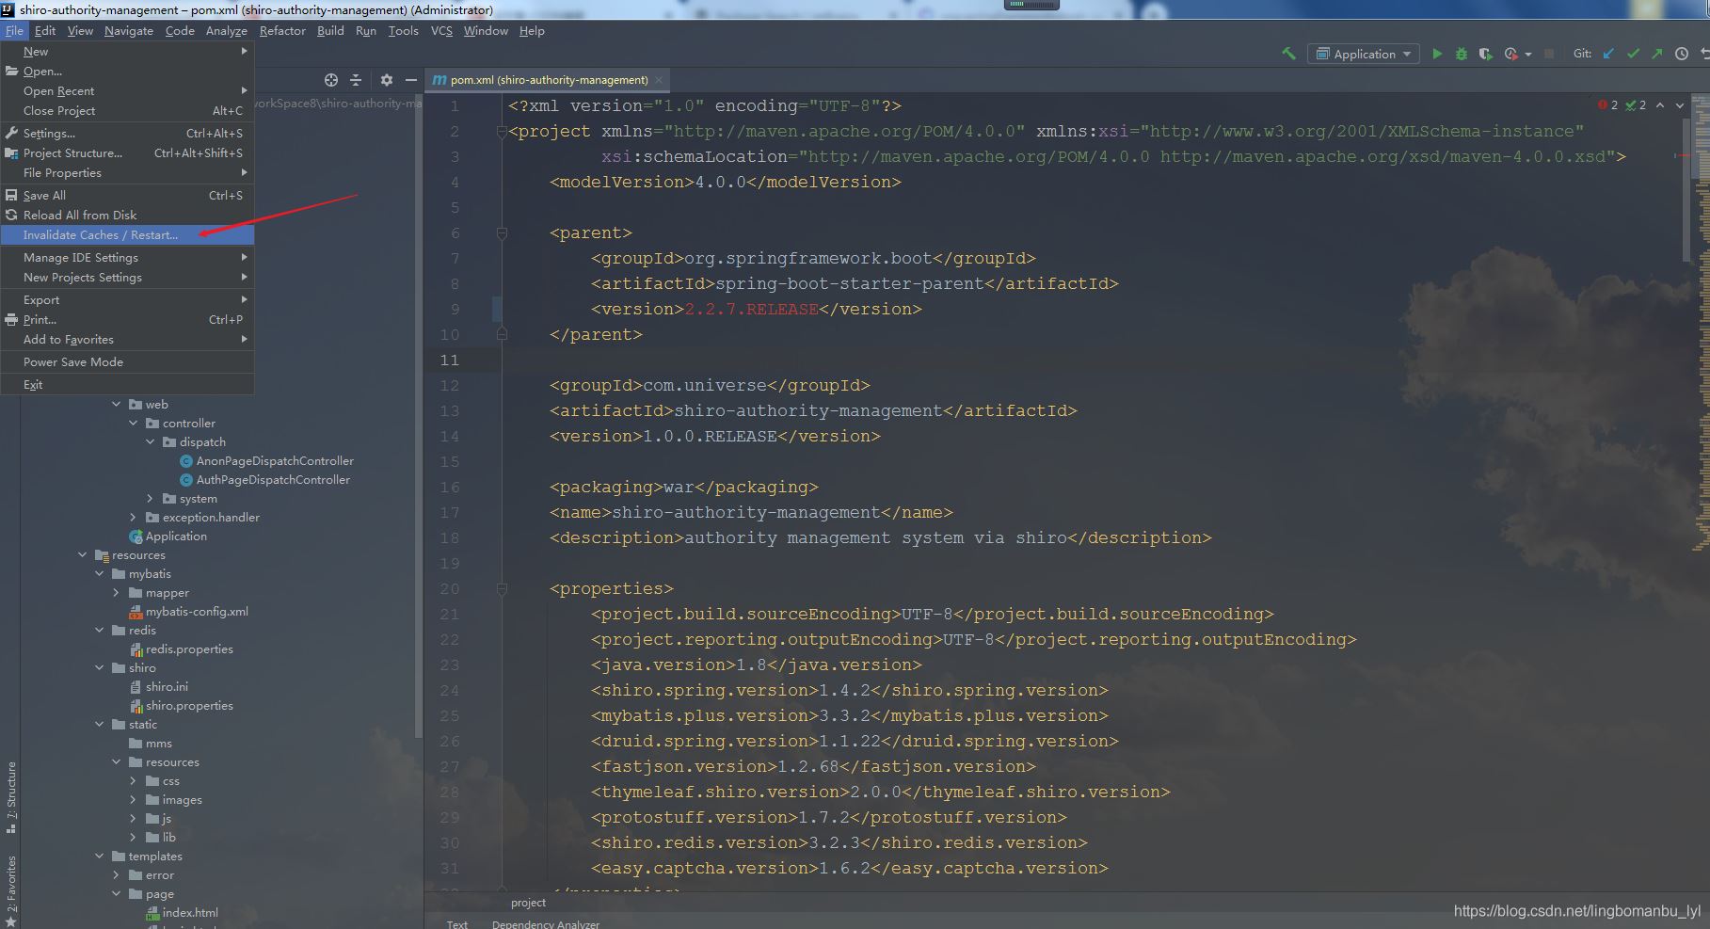Push commits using the green arrow icon

click(x=1656, y=54)
